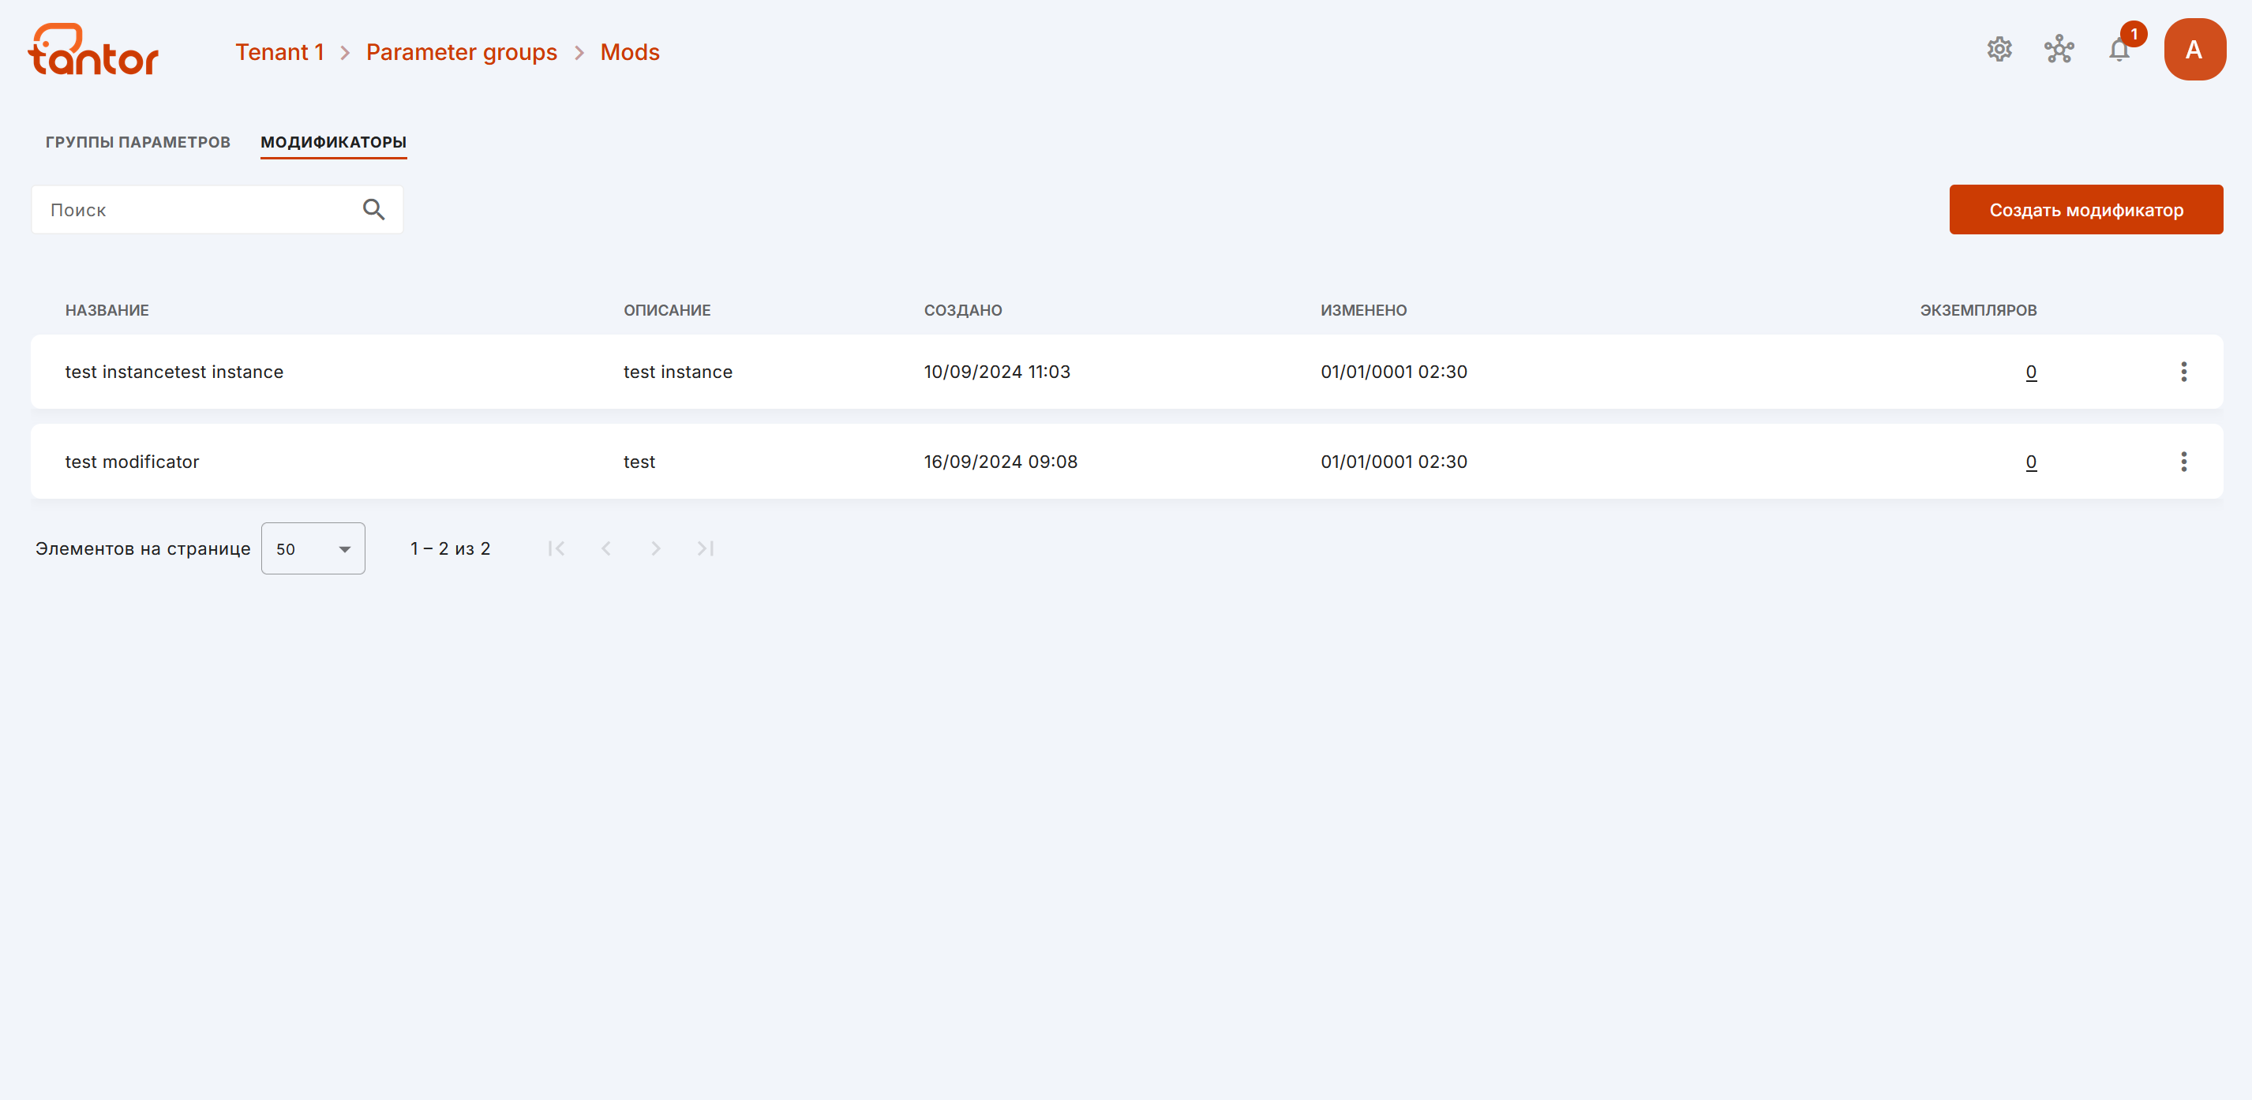
Task: Click the search magnifier icon
Action: (x=373, y=210)
